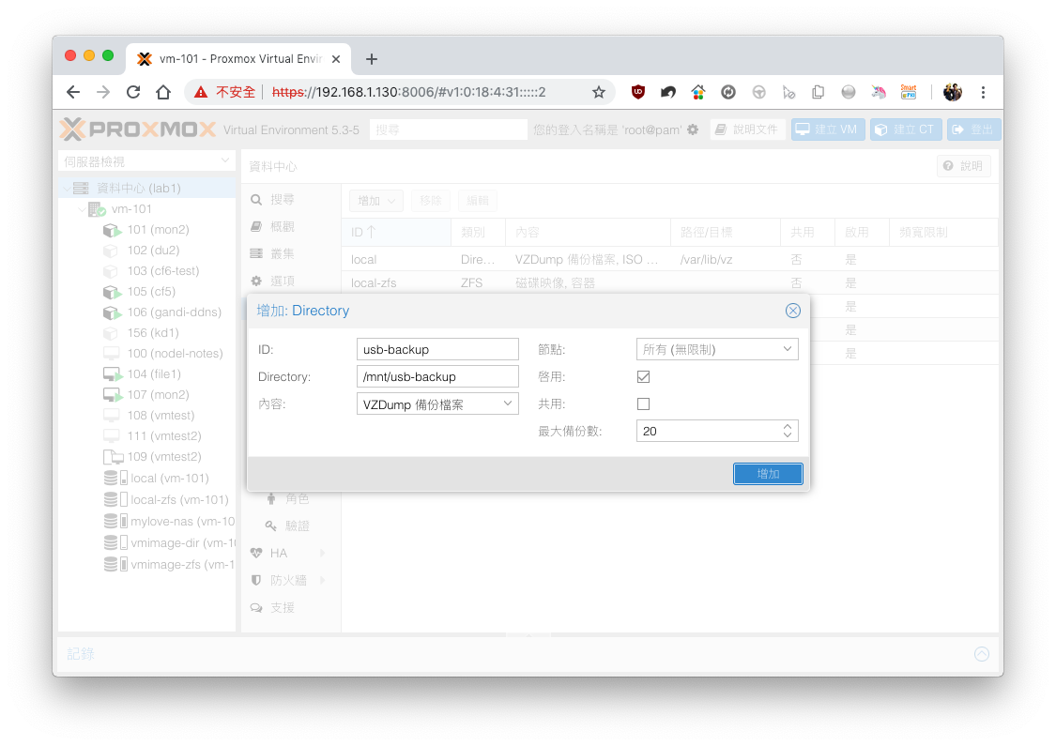Click 建立 CT button
Image resolution: width=1056 pixels, height=746 pixels.
click(906, 129)
